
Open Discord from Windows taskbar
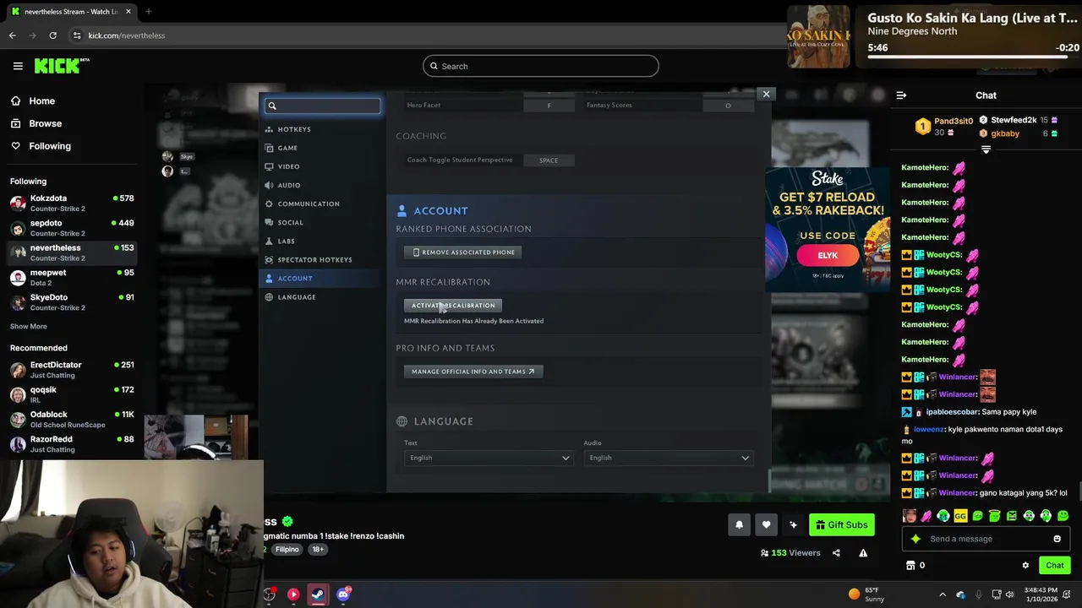click(x=343, y=594)
